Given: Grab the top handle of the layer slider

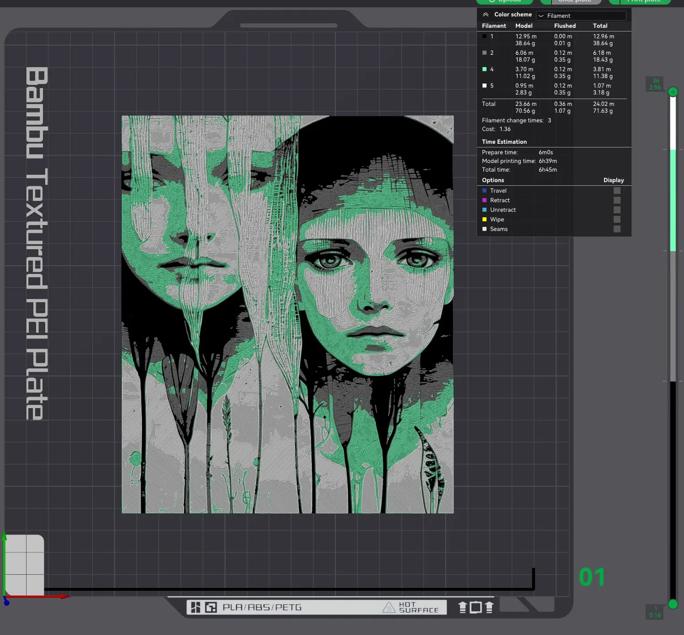Looking at the screenshot, I should coord(673,92).
